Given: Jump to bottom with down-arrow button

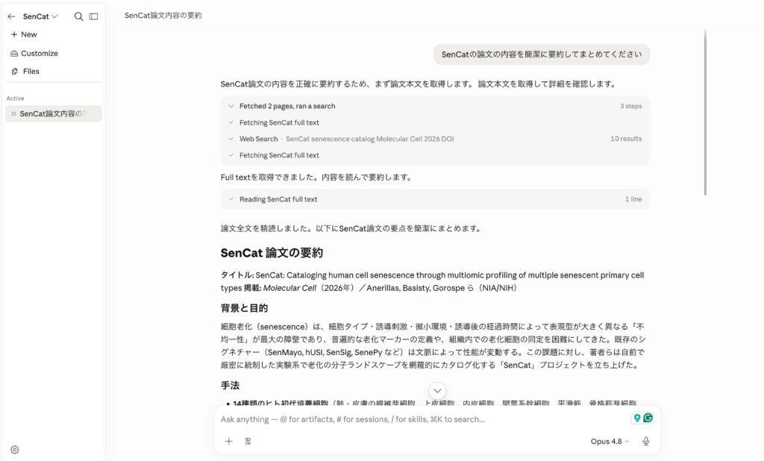Looking at the screenshot, I should coord(437,390).
